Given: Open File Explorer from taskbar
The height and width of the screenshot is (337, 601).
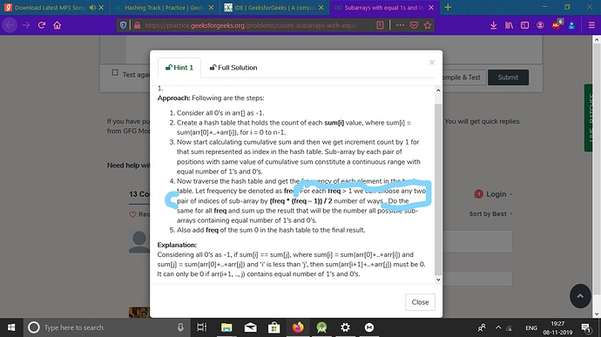Looking at the screenshot, I should [226, 327].
